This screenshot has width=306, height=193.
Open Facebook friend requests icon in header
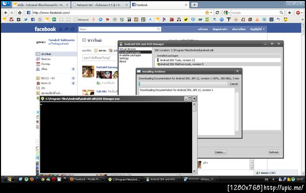pos(61,29)
